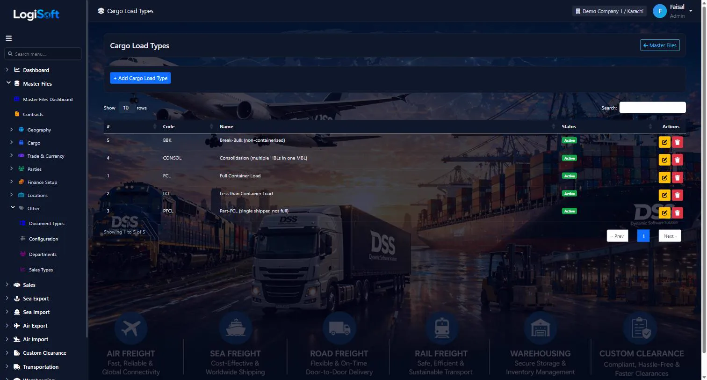Edit the BBK Break-Bulk row
Image resolution: width=707 pixels, height=380 pixels.
pos(664,142)
